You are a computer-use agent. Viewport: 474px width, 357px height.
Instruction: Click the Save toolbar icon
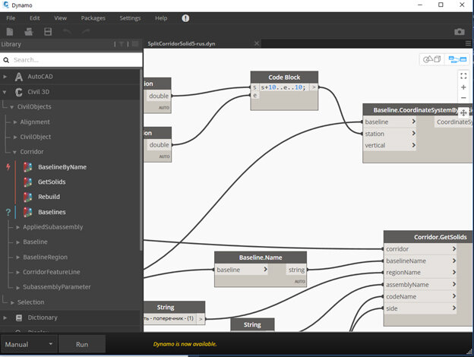pos(48,32)
